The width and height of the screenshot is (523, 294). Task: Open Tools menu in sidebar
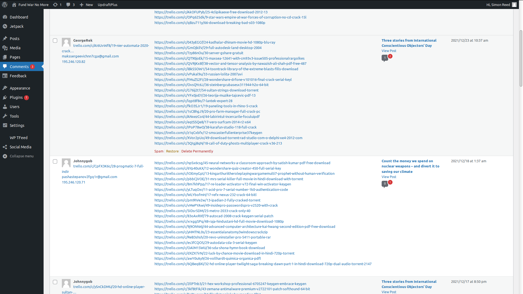(x=14, y=116)
